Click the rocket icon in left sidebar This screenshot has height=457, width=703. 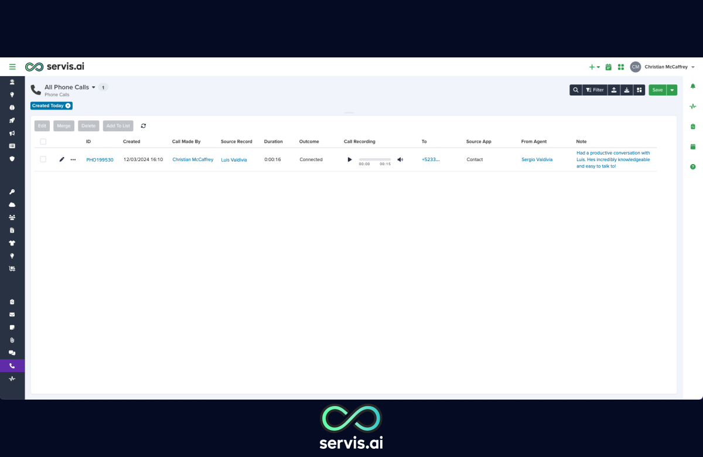point(12,120)
